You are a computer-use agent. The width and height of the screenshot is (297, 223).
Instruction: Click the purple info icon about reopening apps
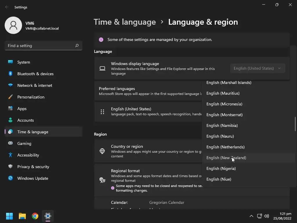point(113,188)
